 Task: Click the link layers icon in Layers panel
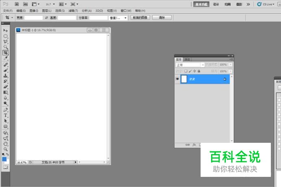pyautogui.click(x=188, y=144)
